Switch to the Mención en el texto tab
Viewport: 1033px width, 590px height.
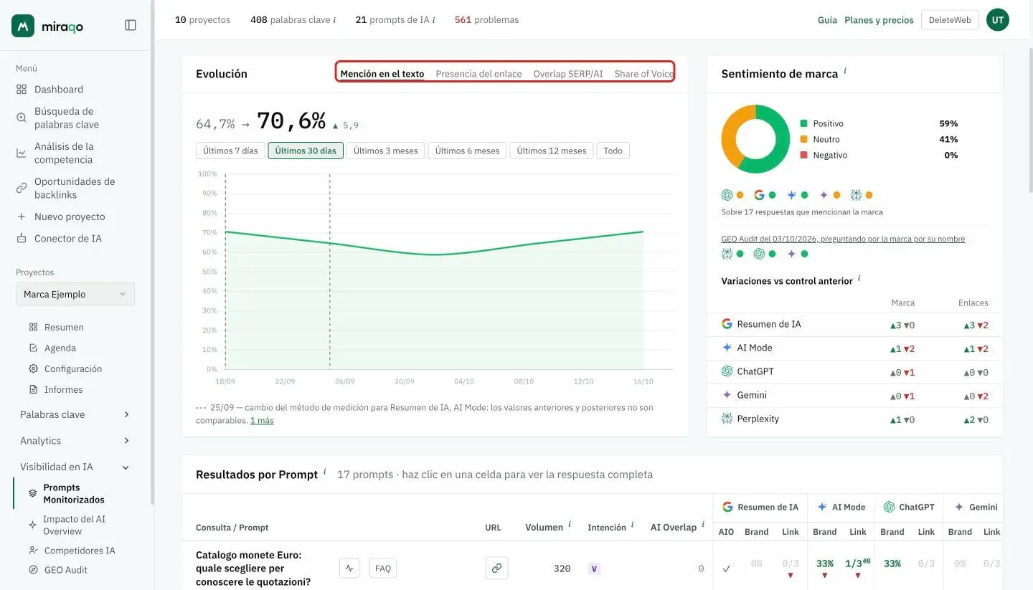[x=382, y=74]
